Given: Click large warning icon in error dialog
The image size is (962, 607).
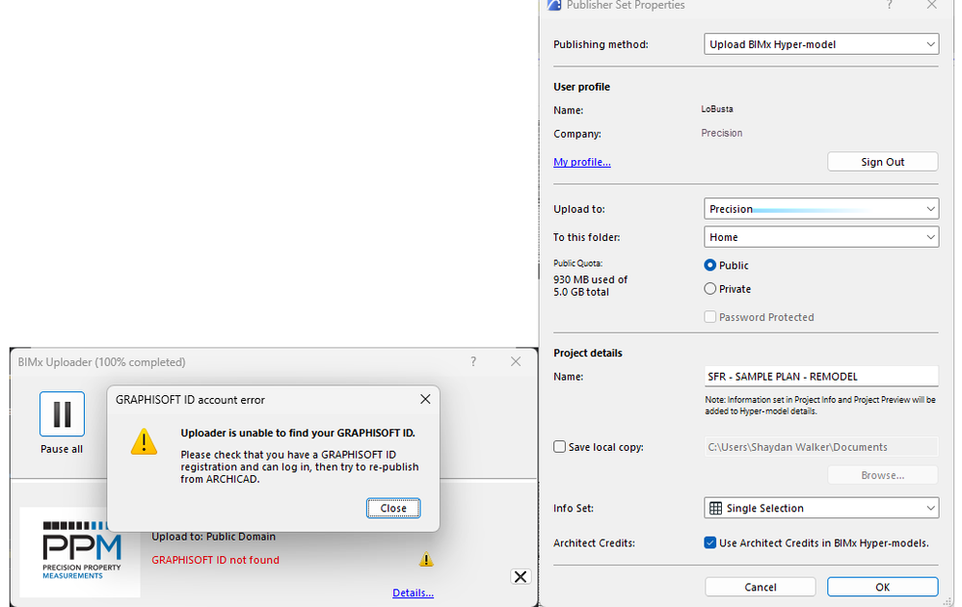Looking at the screenshot, I should [x=144, y=441].
